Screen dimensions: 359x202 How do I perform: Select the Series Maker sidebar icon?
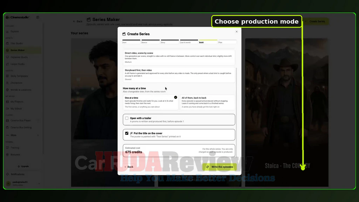[7, 50]
